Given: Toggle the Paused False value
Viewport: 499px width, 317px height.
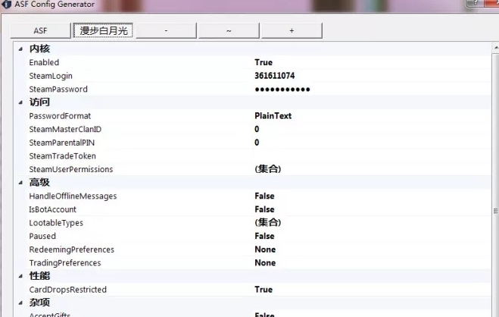Looking at the screenshot, I should pos(264,237).
